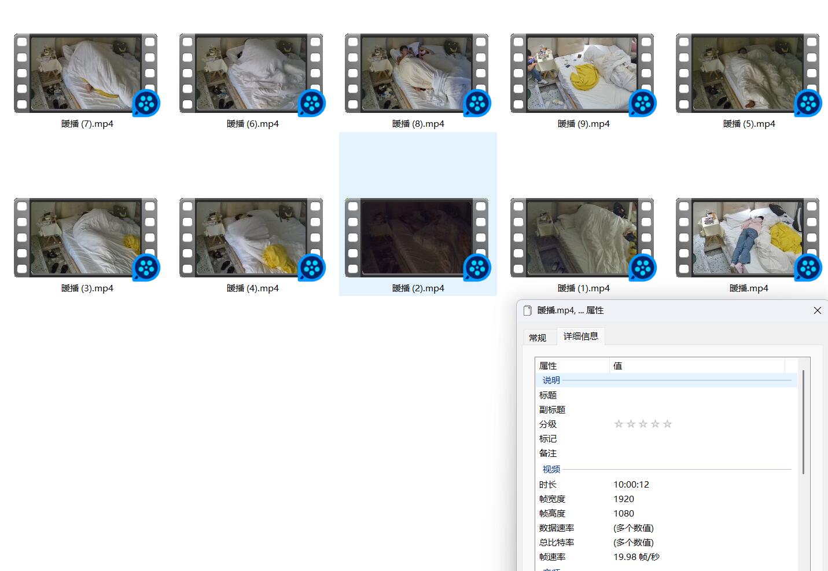This screenshot has height=571, width=828.
Task: Select the 暖播 (3).mp4 video file icon
Action: point(86,237)
